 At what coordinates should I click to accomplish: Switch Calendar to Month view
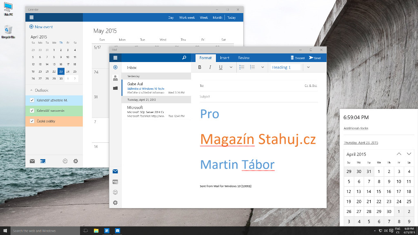point(217,18)
